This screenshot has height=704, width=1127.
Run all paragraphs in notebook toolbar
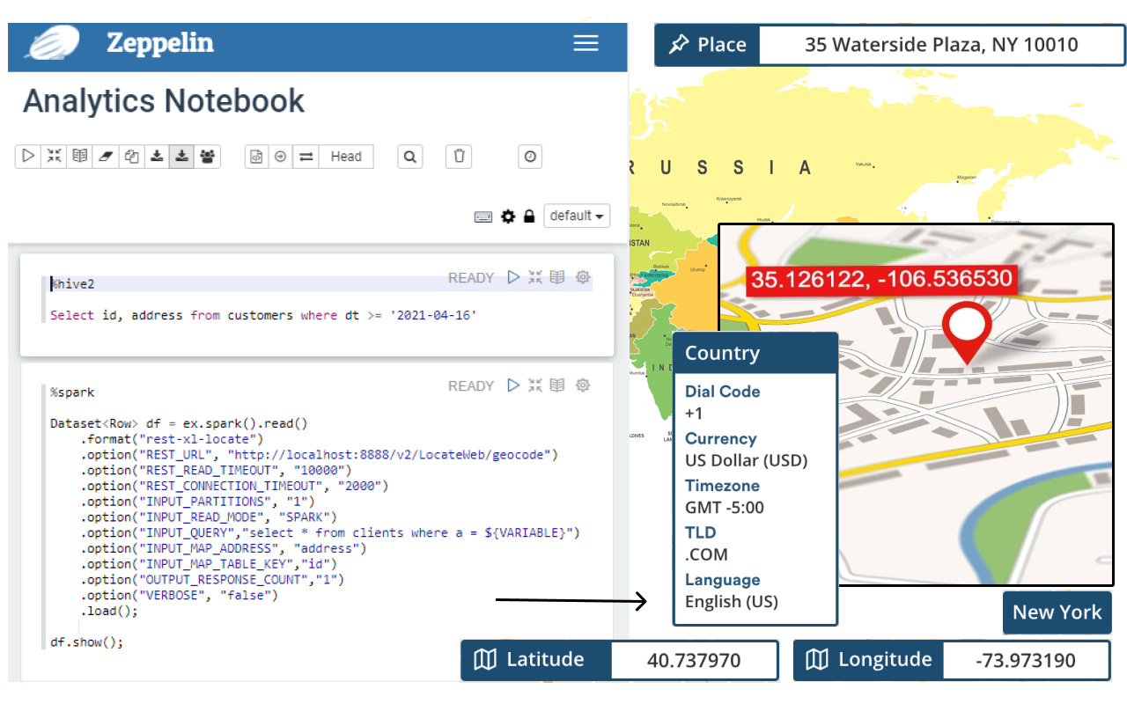tap(28, 157)
